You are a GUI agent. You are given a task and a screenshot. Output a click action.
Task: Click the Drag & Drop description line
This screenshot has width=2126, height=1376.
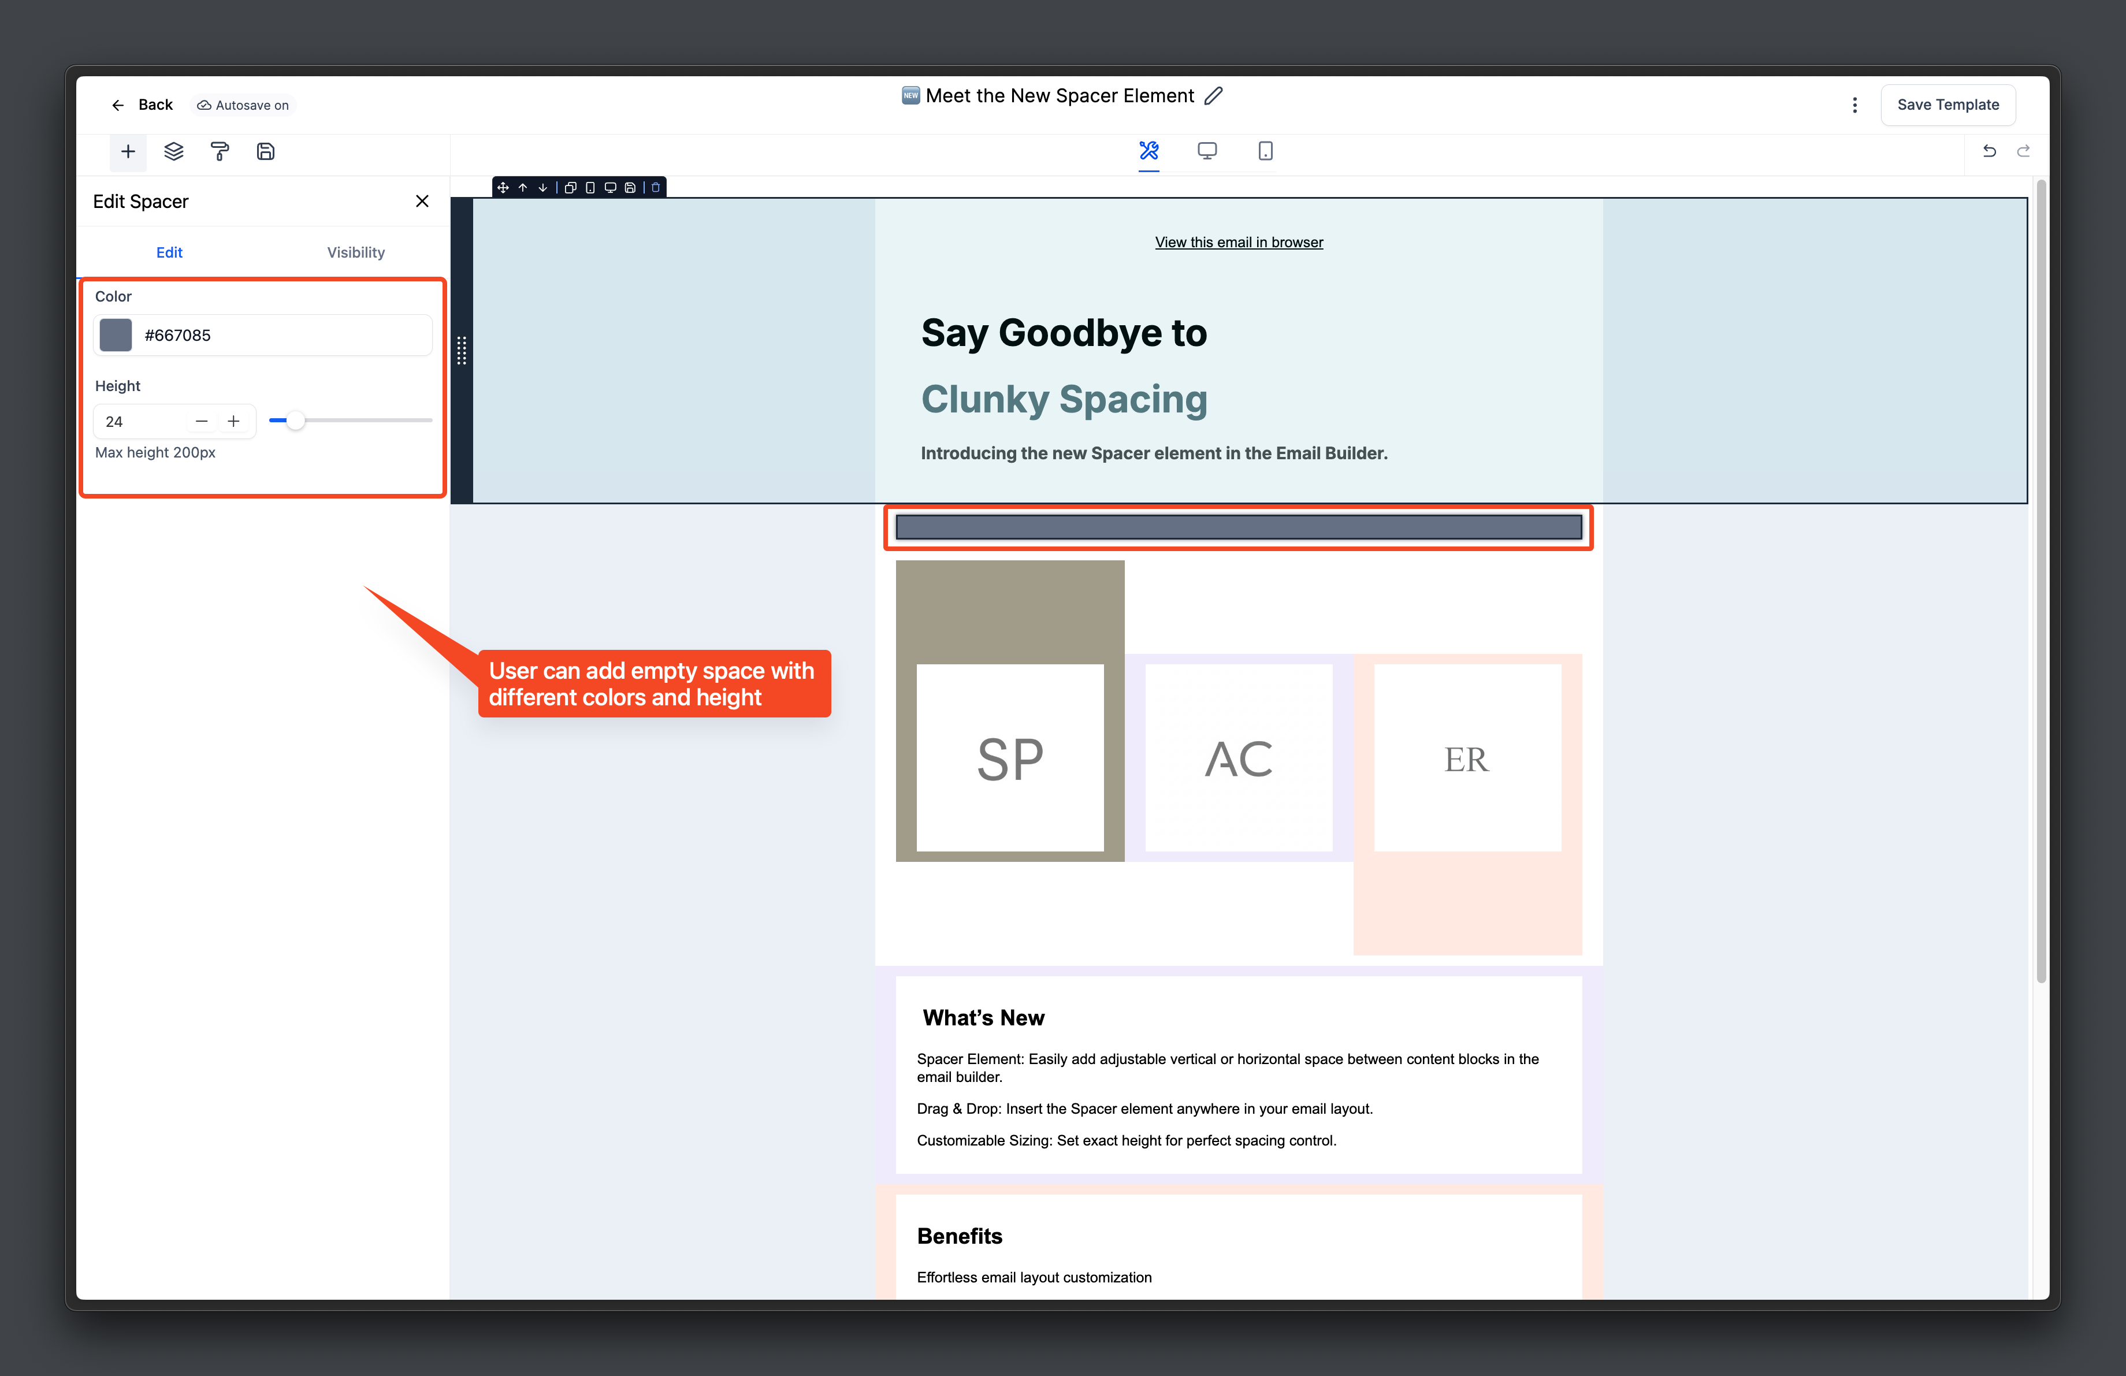(x=1144, y=1109)
